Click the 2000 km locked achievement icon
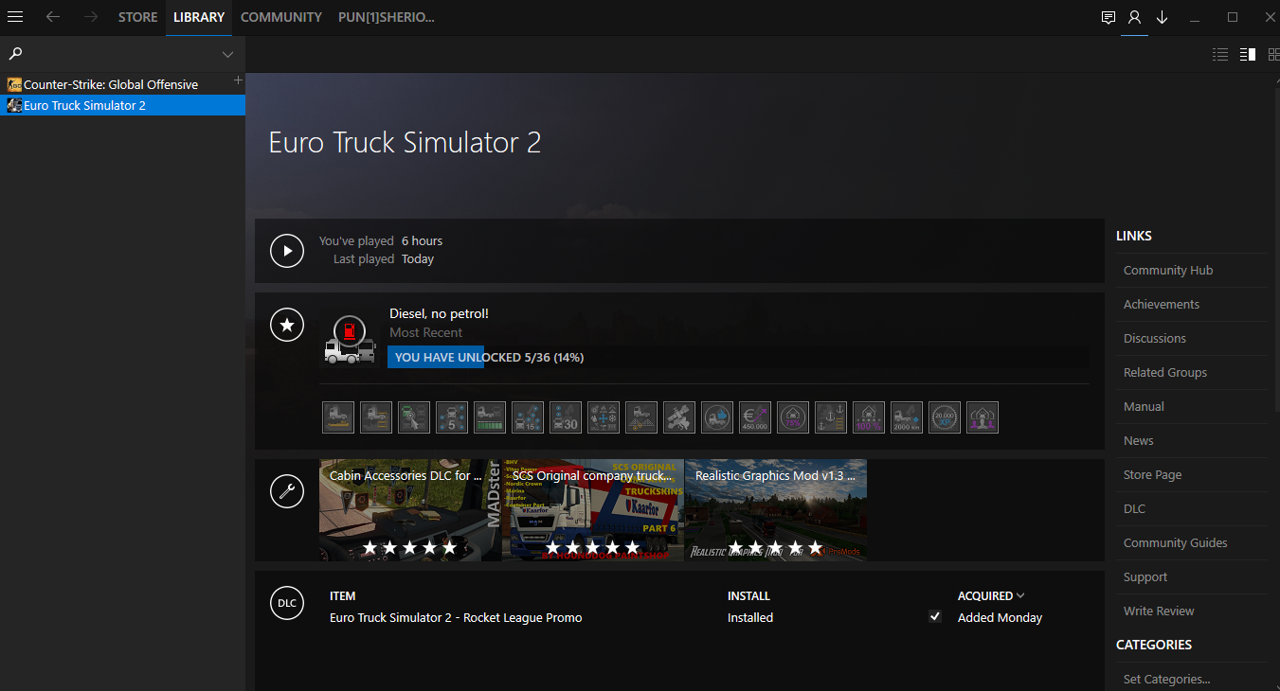 click(x=907, y=417)
